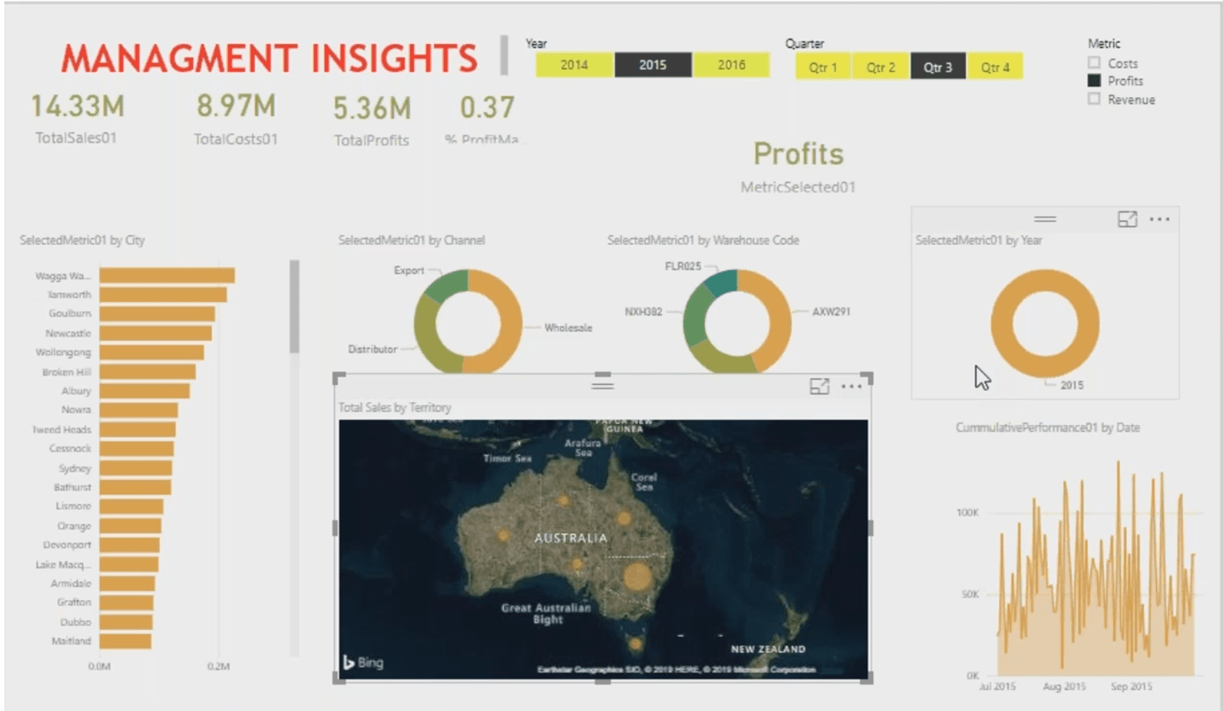This screenshot has height=711, width=1223.
Task: Open focus mode on SelectedMetric01 by Year chart
Action: (x=1127, y=219)
